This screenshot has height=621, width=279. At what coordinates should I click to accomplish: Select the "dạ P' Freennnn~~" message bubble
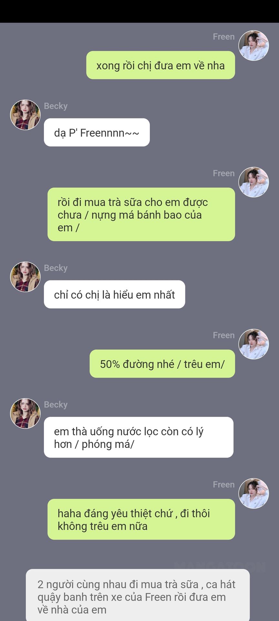[97, 132]
